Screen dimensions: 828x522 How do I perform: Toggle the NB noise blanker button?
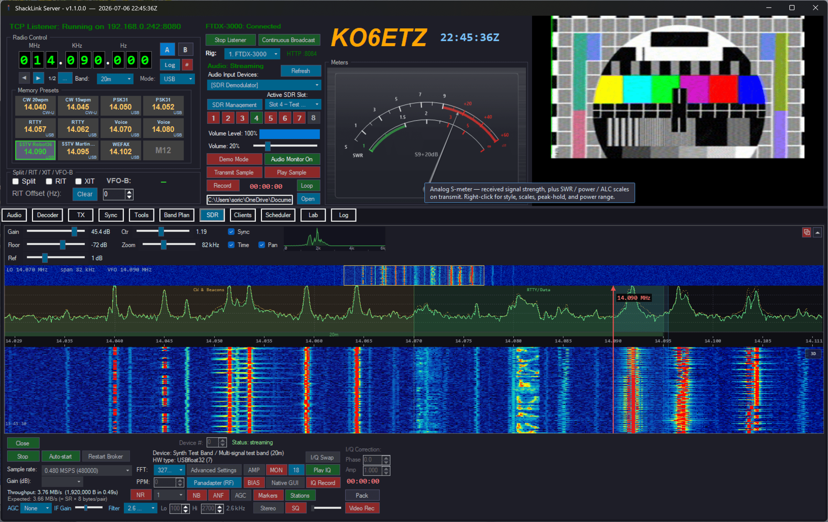(x=197, y=495)
